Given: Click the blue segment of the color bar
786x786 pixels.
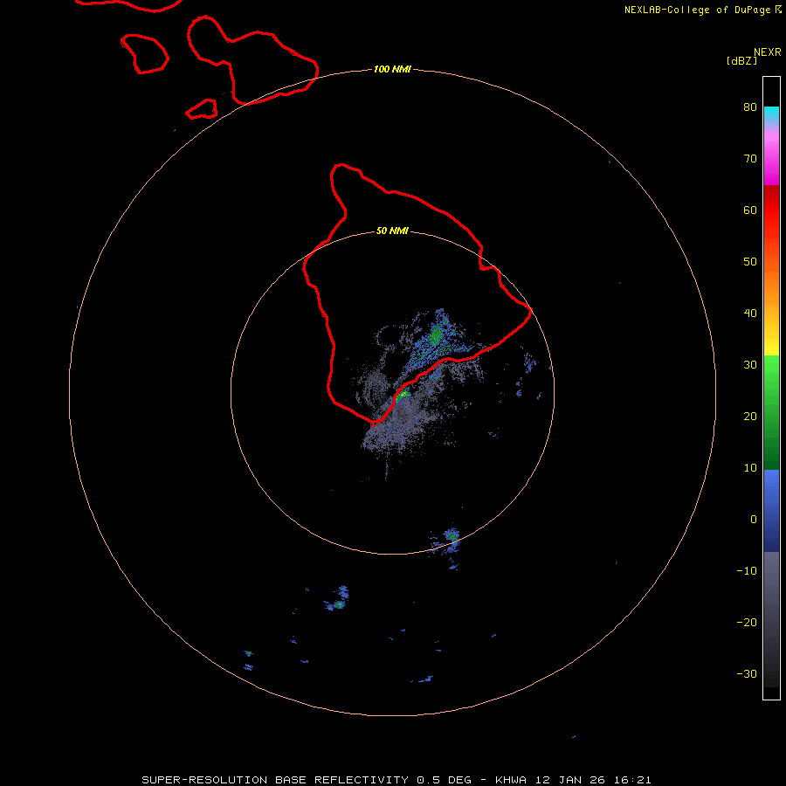Looking at the screenshot, I should (x=771, y=511).
